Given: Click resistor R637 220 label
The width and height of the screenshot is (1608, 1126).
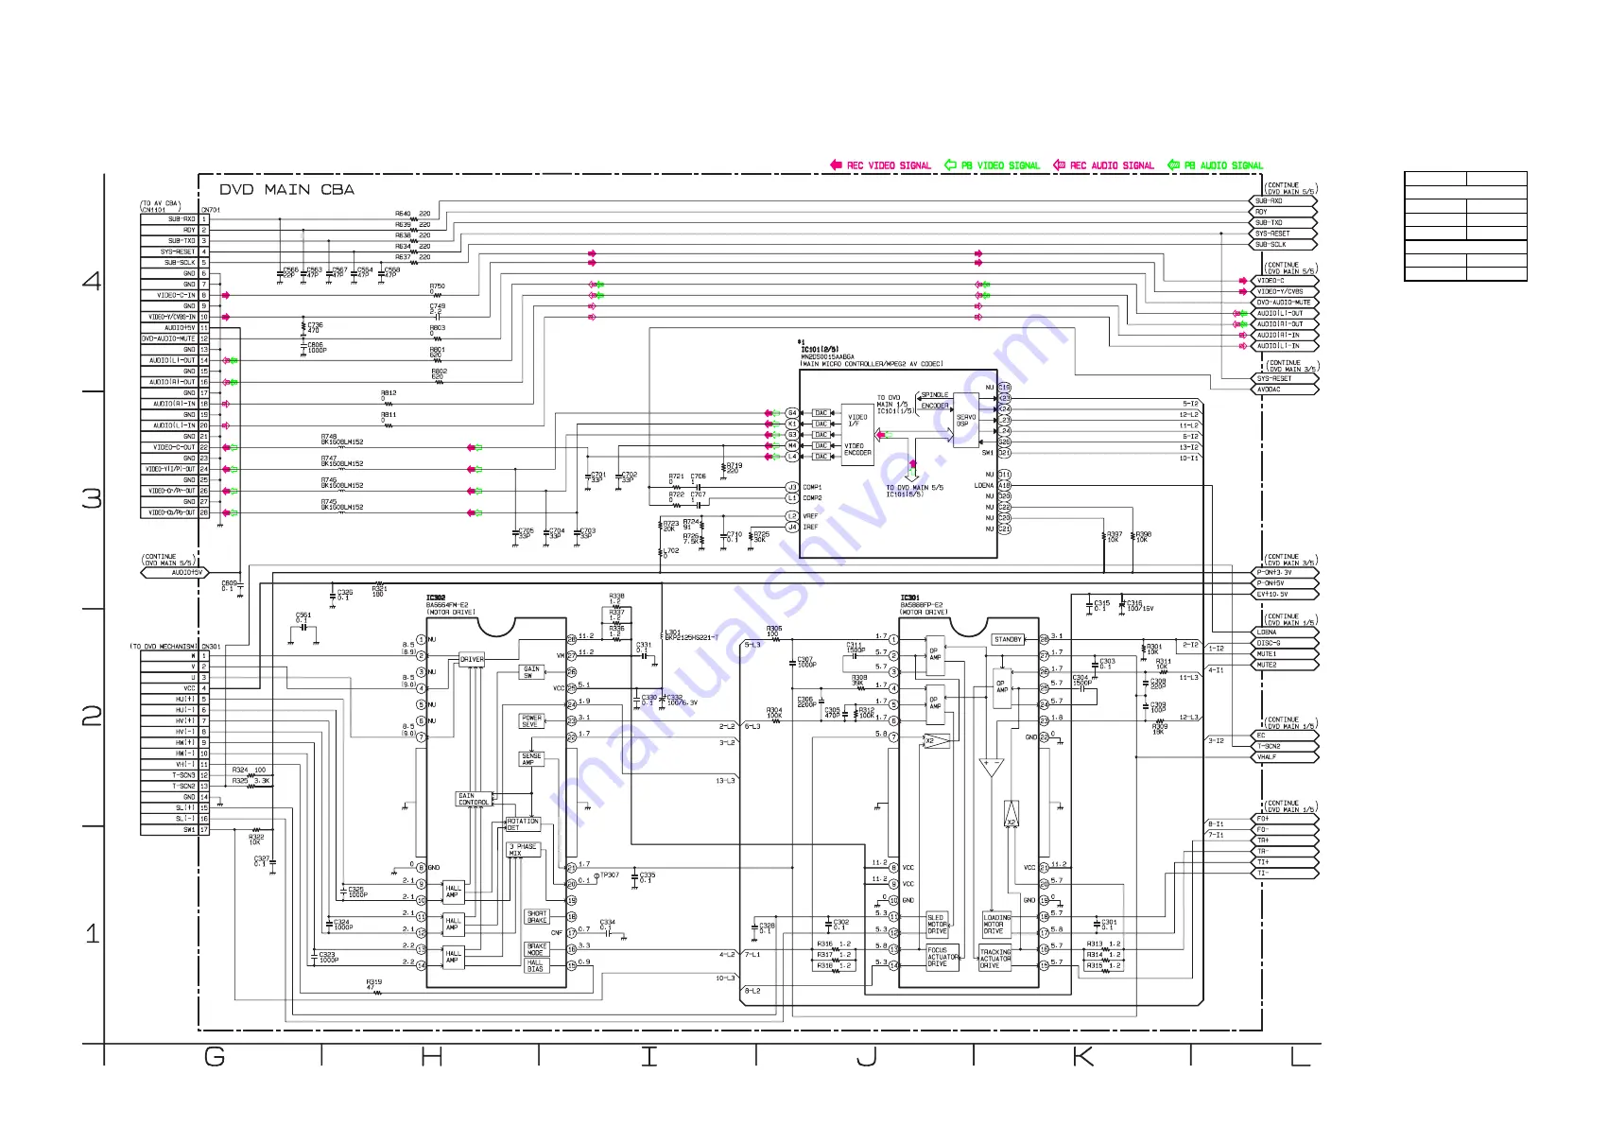Looking at the screenshot, I should [x=412, y=257].
